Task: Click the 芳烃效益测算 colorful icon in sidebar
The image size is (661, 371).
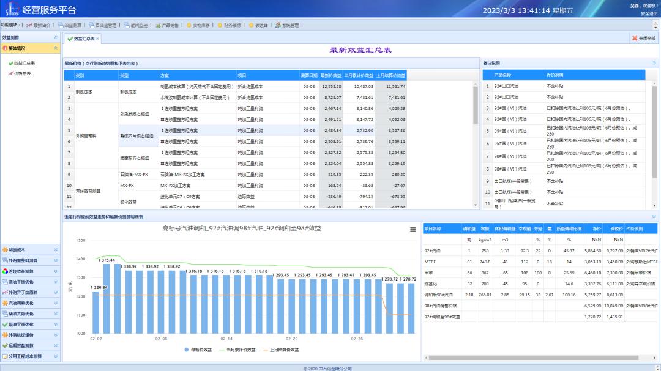Action: (x=5, y=271)
